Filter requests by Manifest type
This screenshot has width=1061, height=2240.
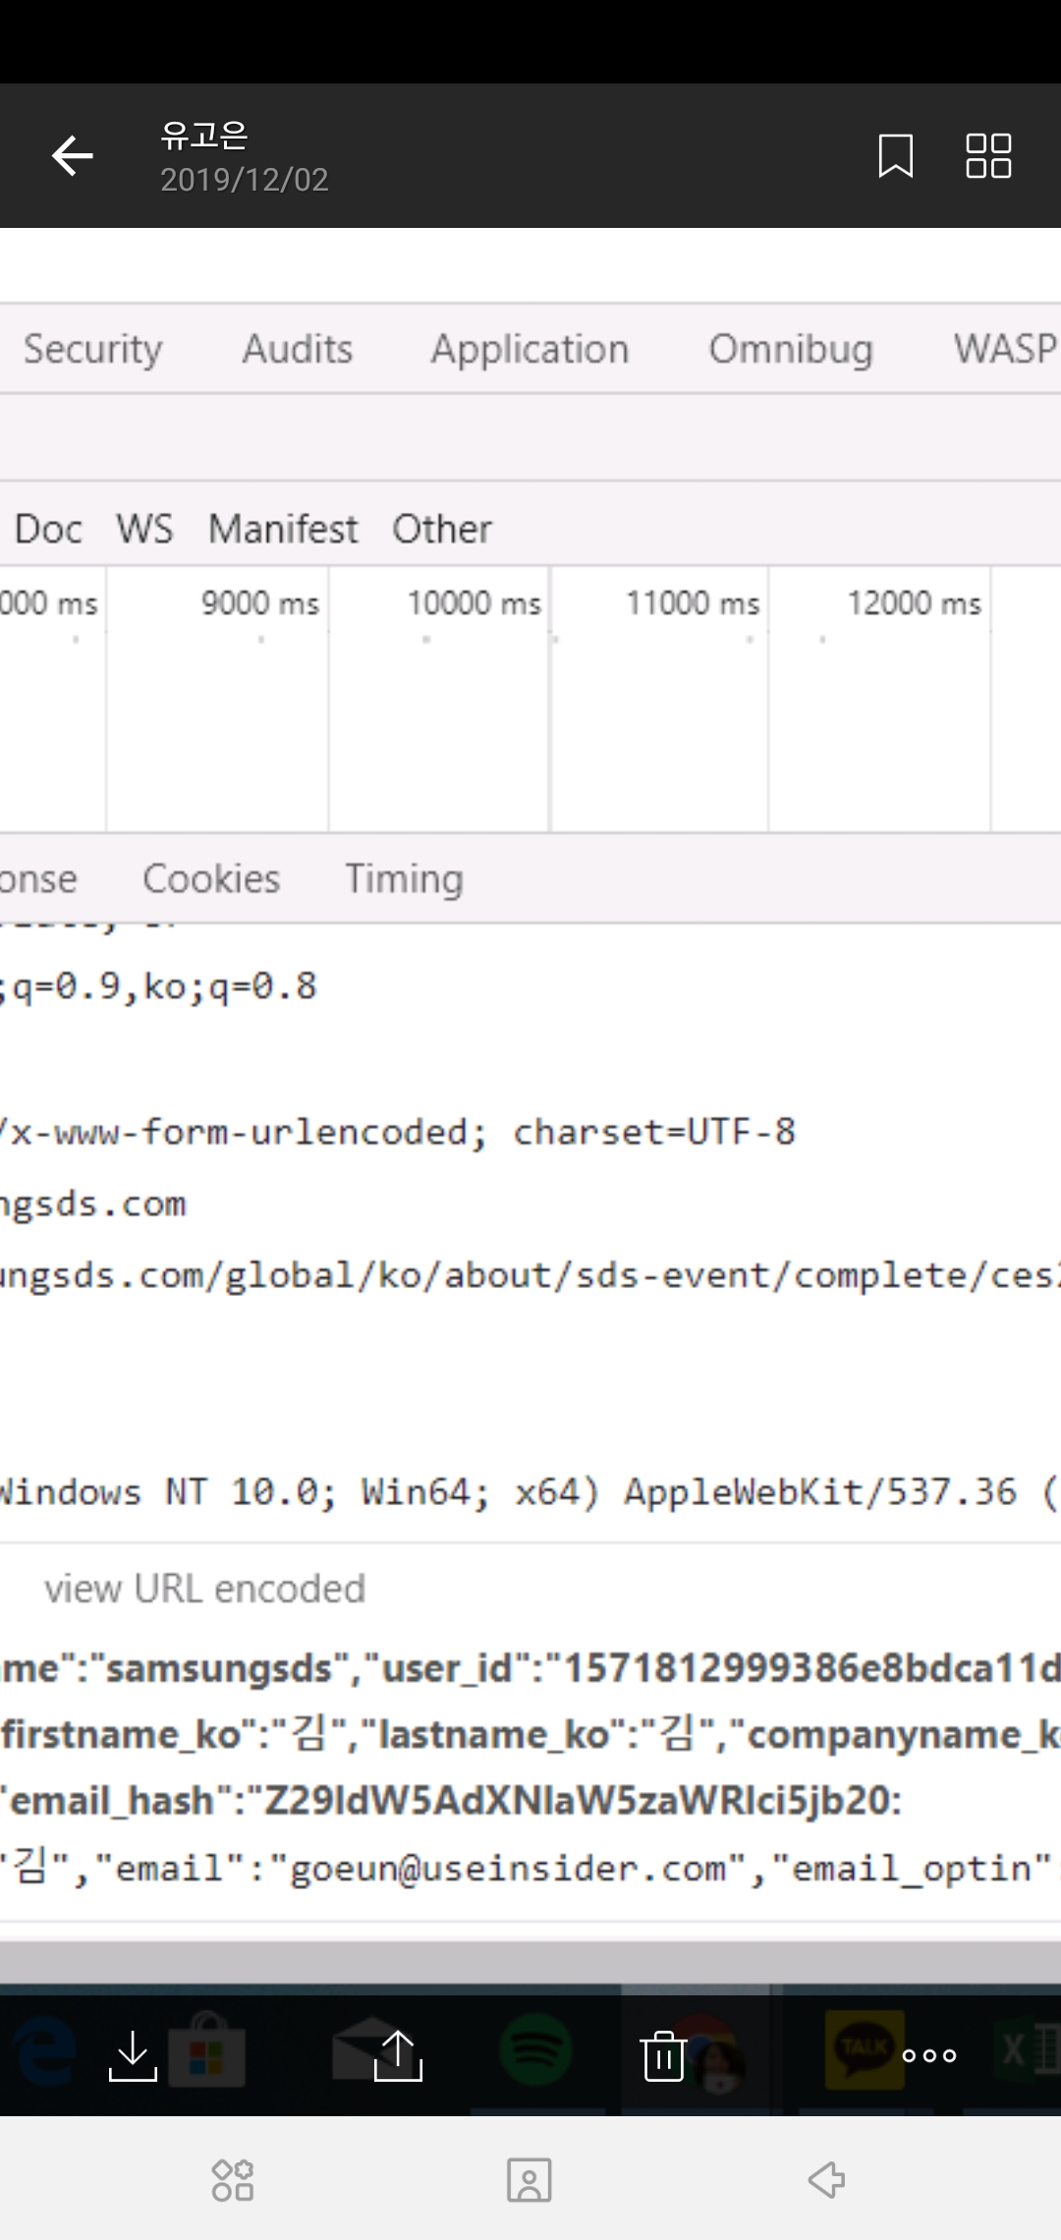pyautogui.click(x=283, y=530)
